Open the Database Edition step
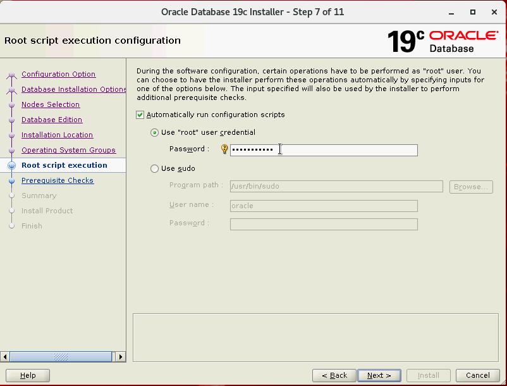The height and width of the screenshot is (386, 507). point(52,120)
